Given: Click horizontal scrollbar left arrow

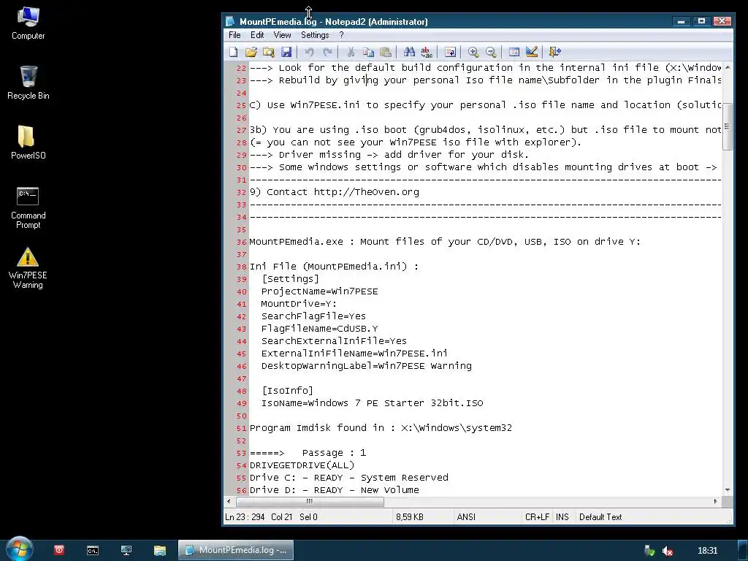Looking at the screenshot, I should (229, 501).
